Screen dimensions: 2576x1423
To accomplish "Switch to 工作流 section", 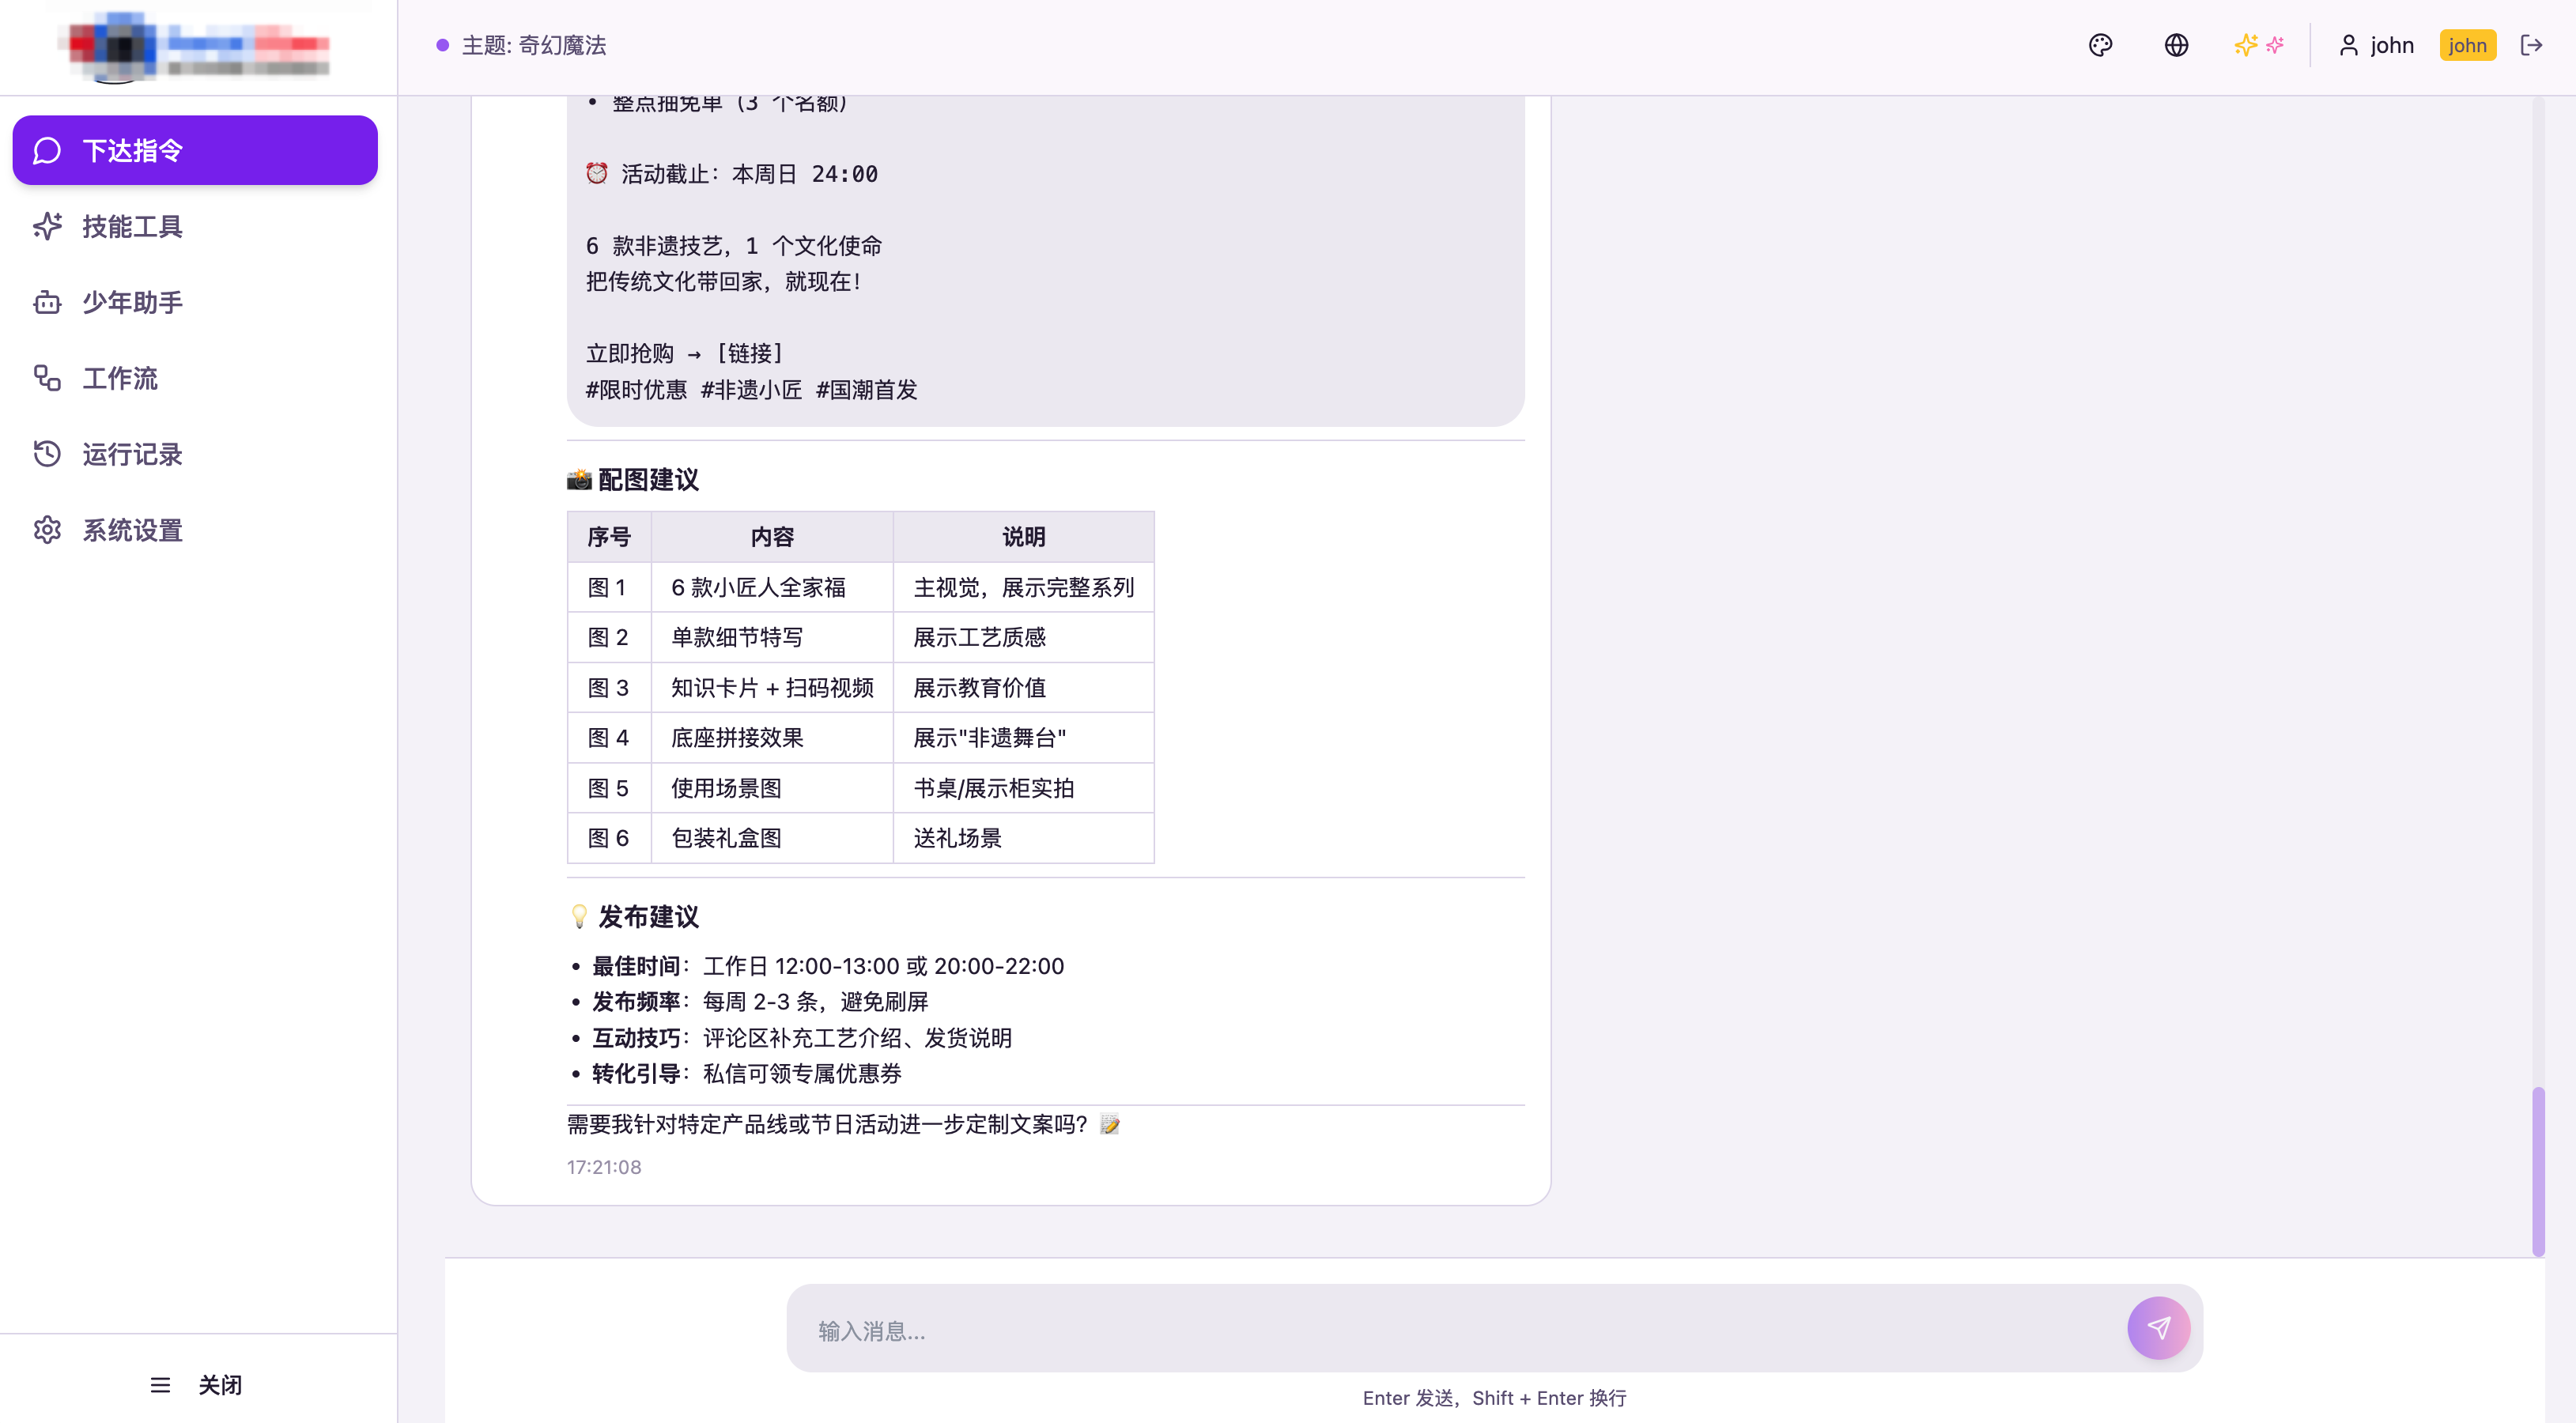I will pos(120,378).
